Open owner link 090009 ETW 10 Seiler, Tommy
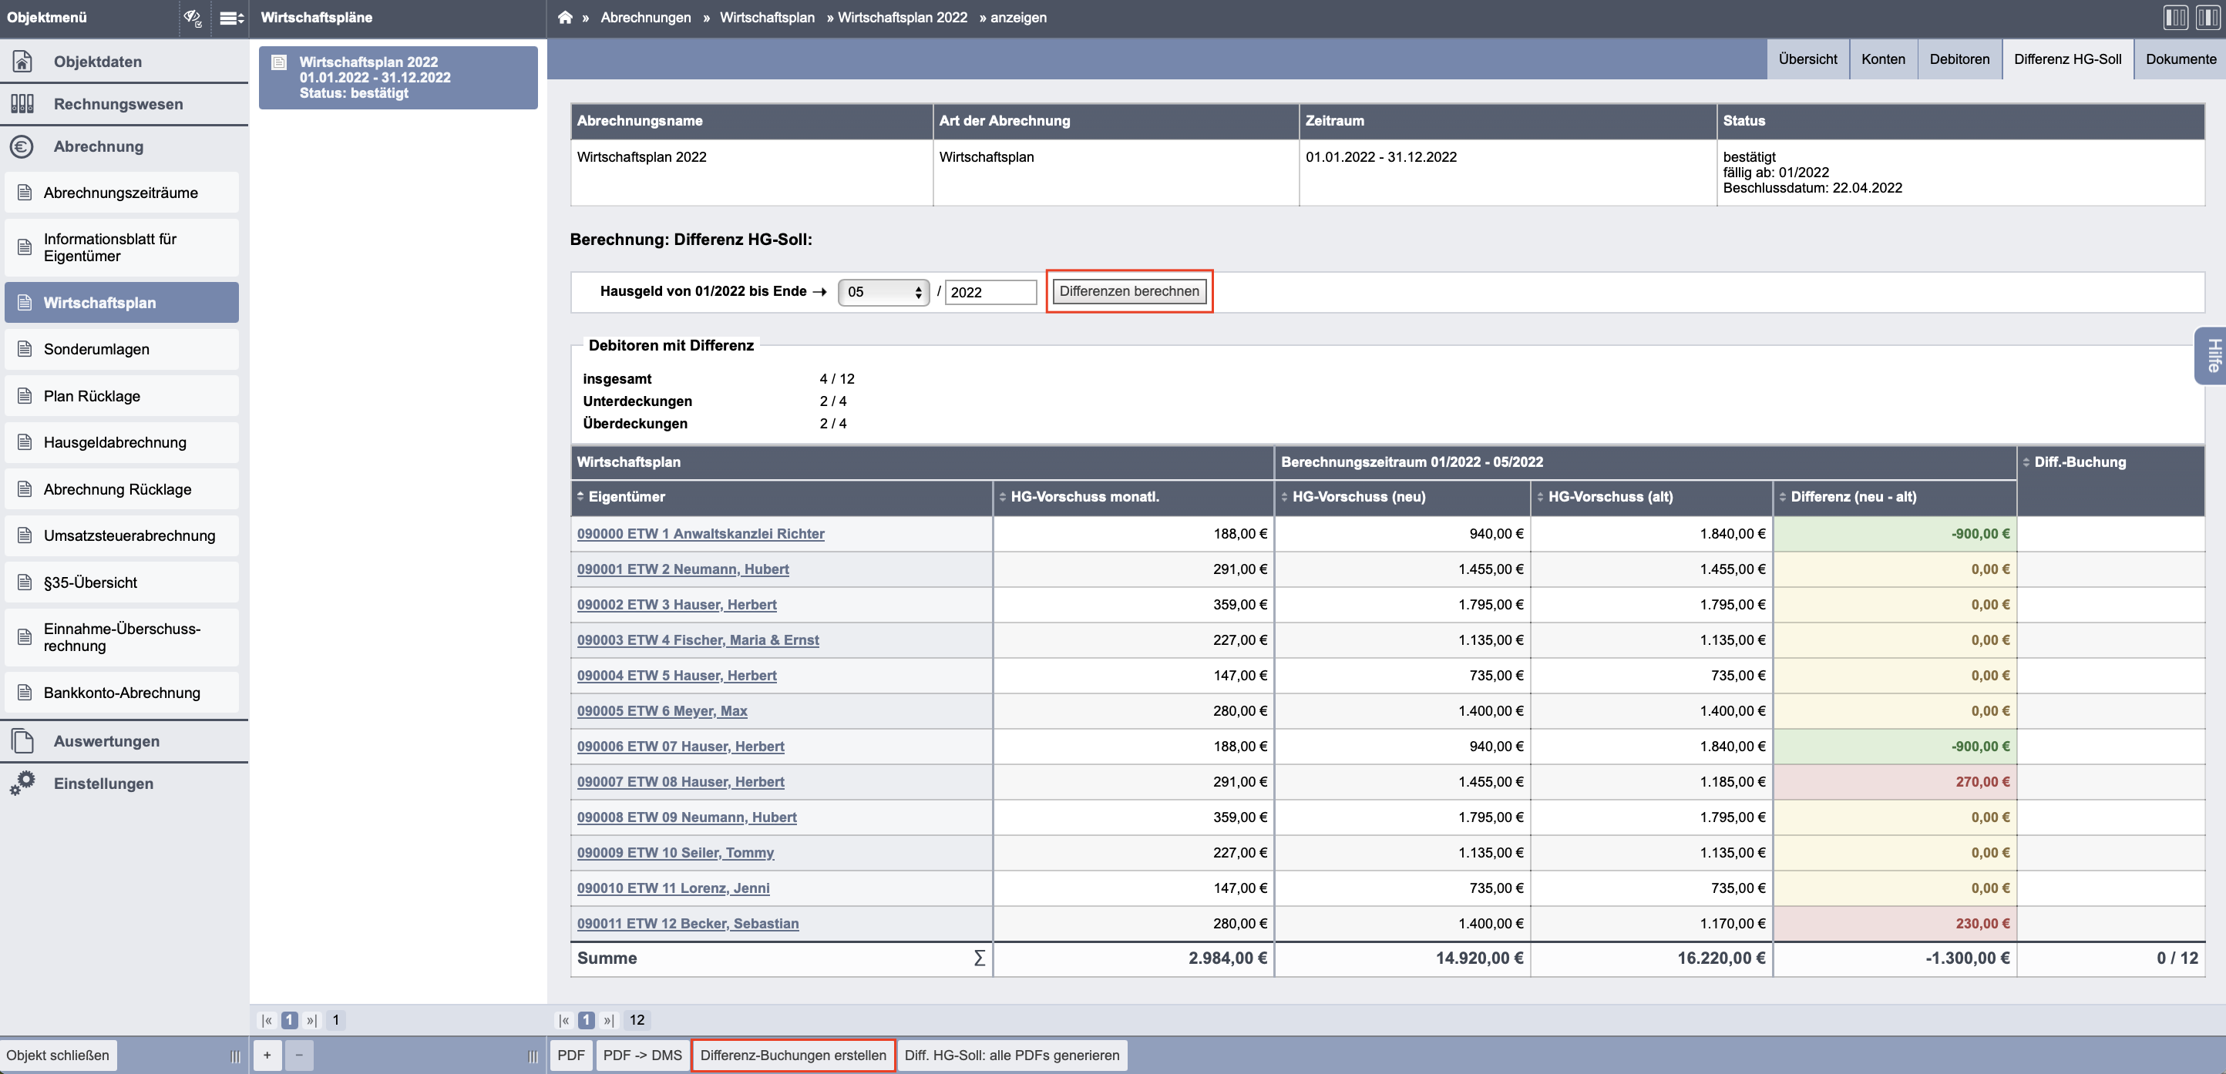2226x1074 pixels. click(675, 852)
